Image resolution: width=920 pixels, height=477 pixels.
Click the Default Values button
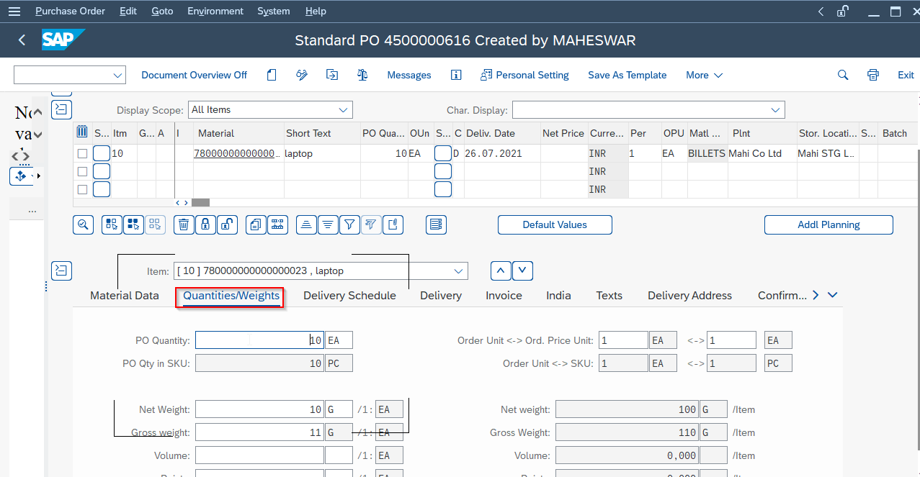coord(555,224)
